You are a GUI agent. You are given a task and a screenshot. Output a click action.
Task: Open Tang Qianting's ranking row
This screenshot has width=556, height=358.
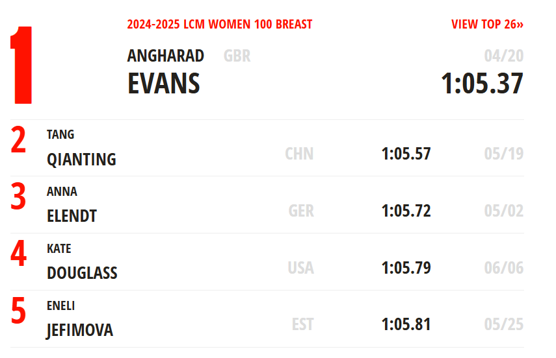click(267, 148)
